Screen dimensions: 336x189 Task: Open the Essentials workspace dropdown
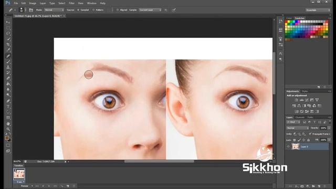(318, 10)
